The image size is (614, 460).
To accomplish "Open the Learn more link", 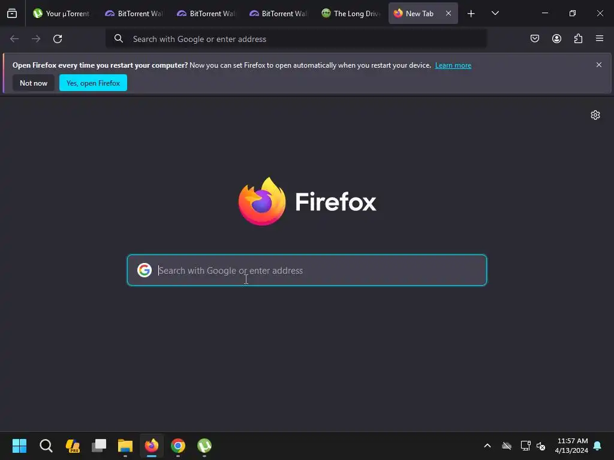I will [x=453, y=65].
